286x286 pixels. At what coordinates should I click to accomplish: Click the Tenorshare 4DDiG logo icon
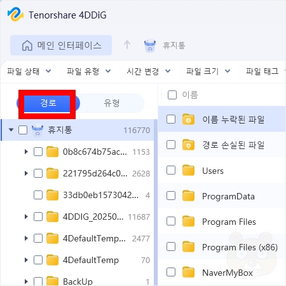[x=15, y=14]
